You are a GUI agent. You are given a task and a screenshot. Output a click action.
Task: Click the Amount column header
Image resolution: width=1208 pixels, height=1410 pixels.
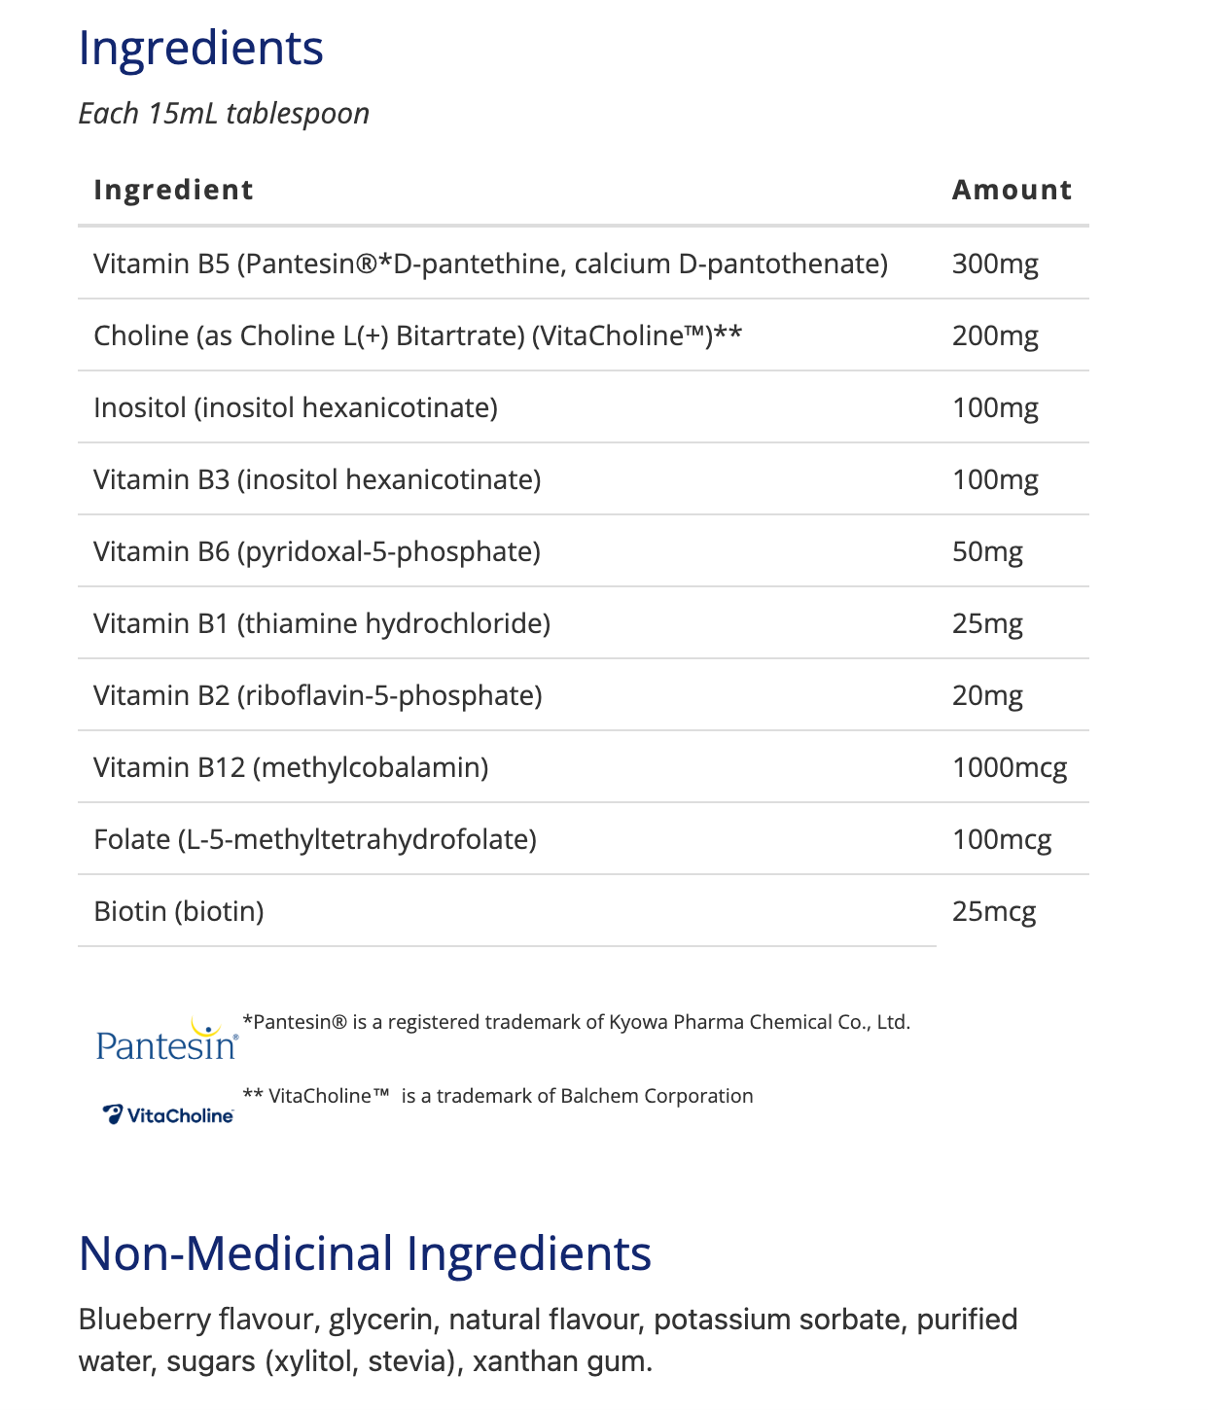[1012, 190]
